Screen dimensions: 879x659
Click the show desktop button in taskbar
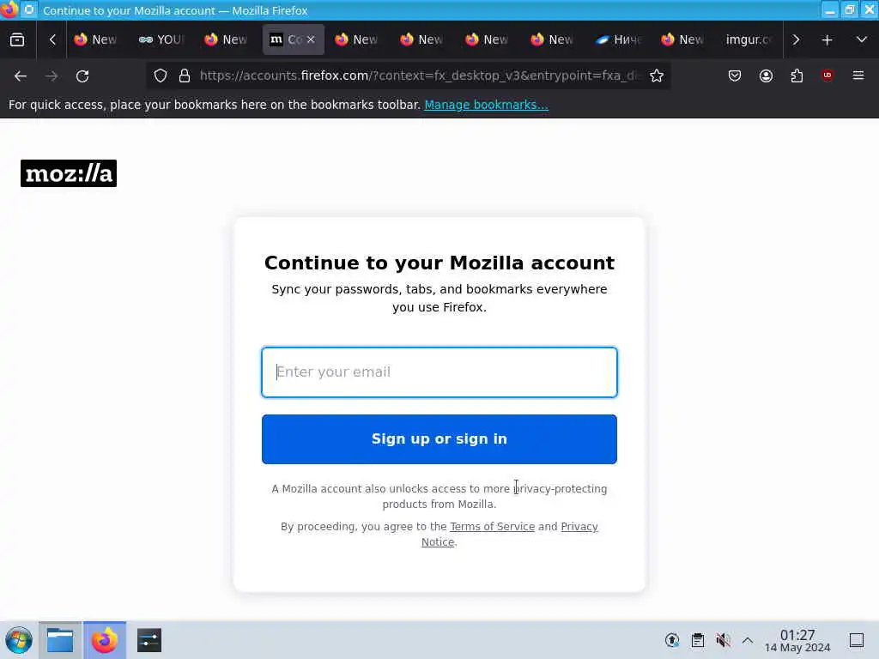click(x=857, y=640)
